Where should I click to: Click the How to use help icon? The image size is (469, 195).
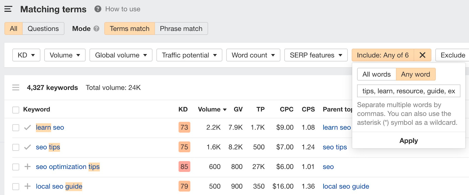click(98, 9)
